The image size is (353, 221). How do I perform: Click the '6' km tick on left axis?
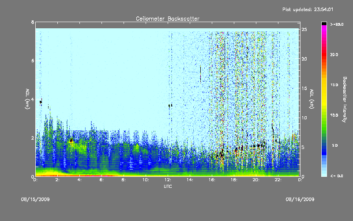(x=33, y=61)
